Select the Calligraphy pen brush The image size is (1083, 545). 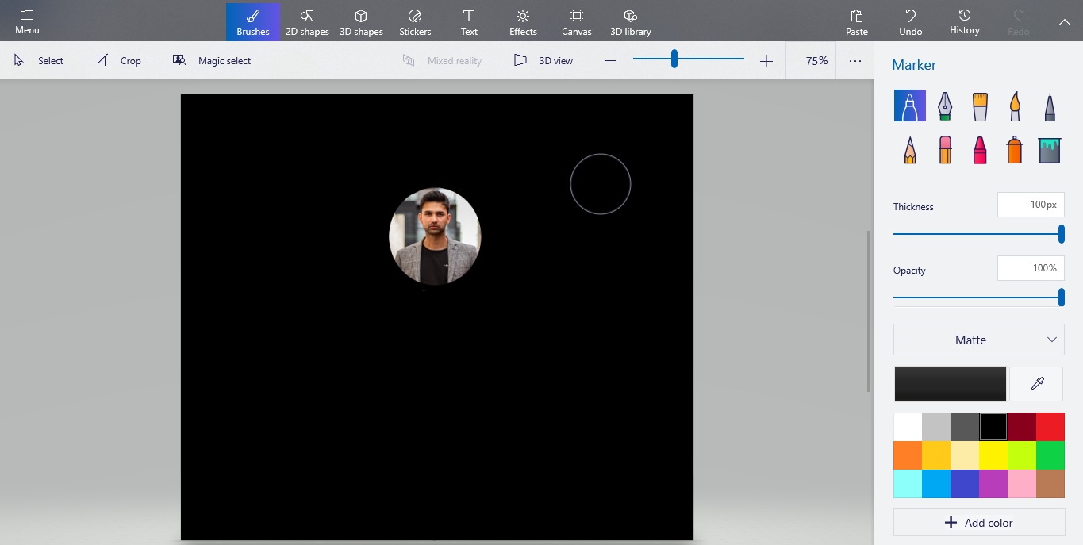(x=944, y=106)
